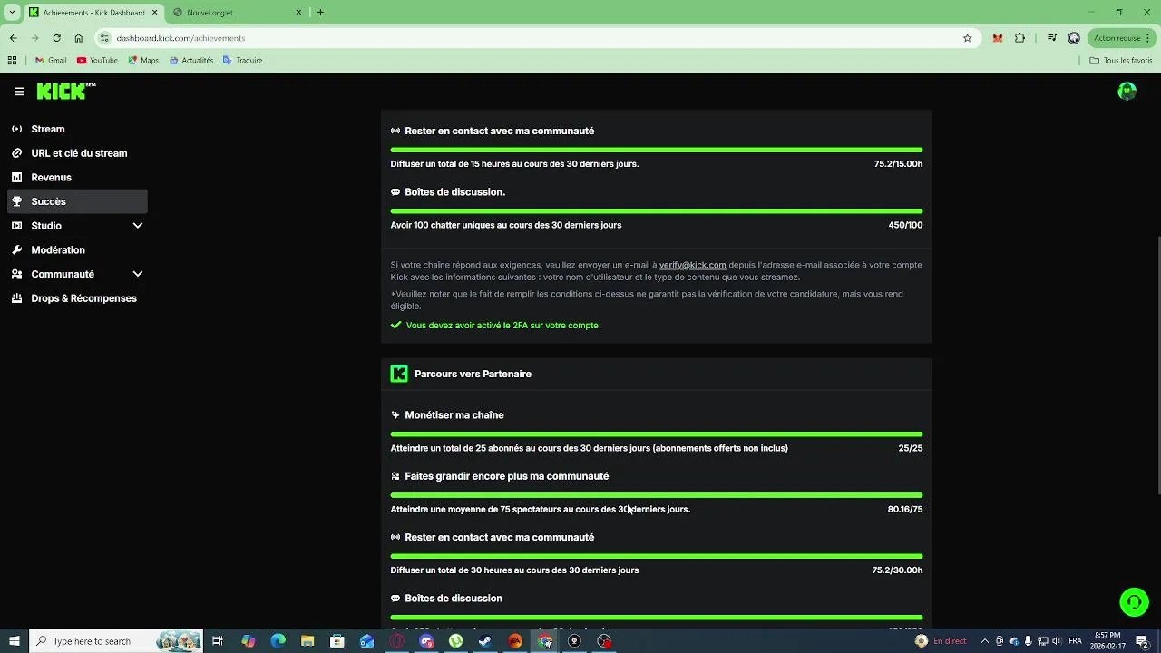The image size is (1161, 653).
Task: Open the user avatar in Kick header
Action: click(1127, 91)
